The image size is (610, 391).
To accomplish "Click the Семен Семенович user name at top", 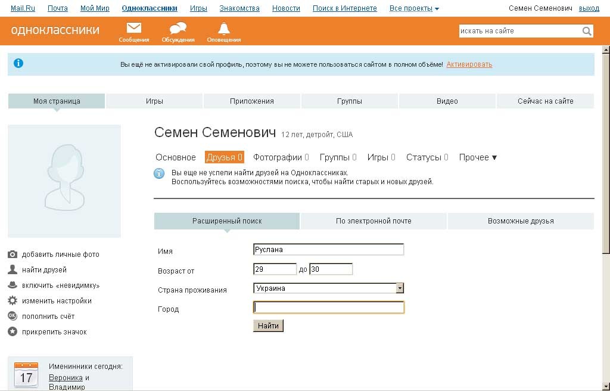I will [540, 8].
